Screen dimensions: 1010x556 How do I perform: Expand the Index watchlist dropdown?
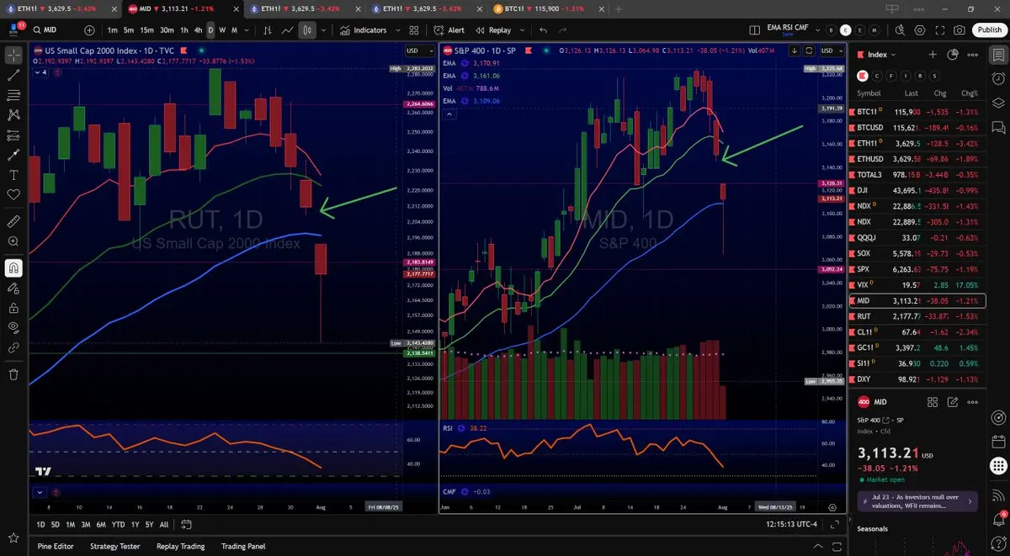881,54
